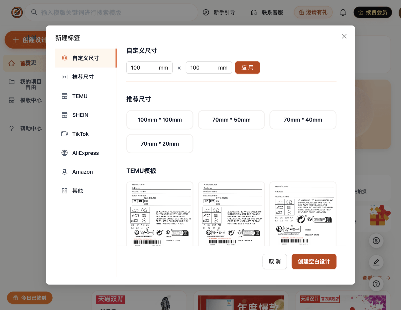Click the width input field
Viewport: 401px width, 310px height.
pos(149,68)
